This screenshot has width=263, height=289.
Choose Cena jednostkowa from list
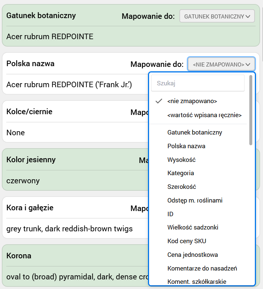192,255
